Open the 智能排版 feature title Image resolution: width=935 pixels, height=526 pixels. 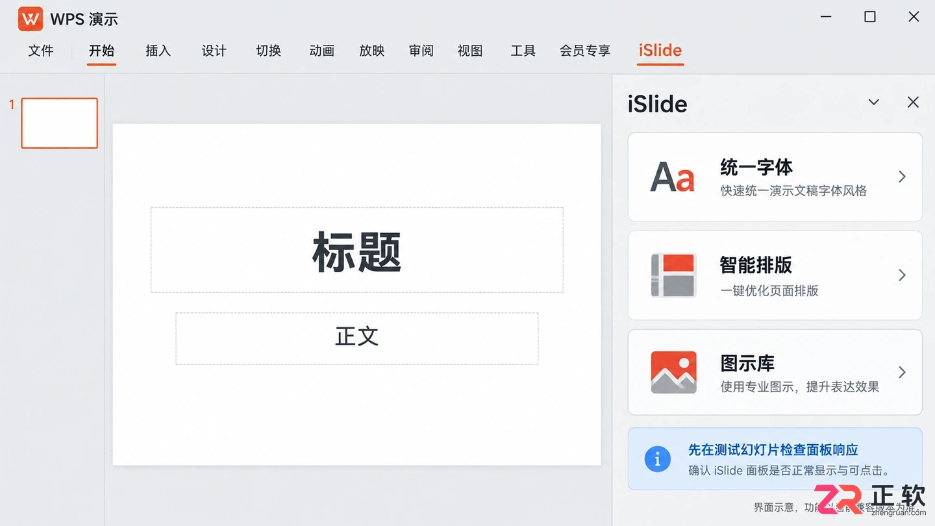756,265
